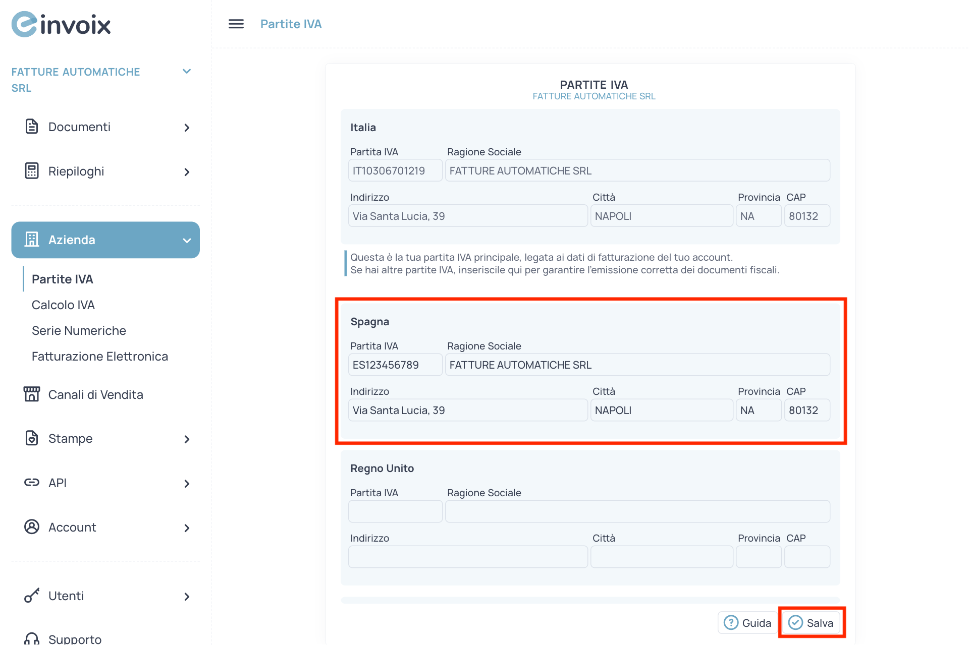This screenshot has height=645, width=969.
Task: Click the invoix logo
Action: (61, 24)
